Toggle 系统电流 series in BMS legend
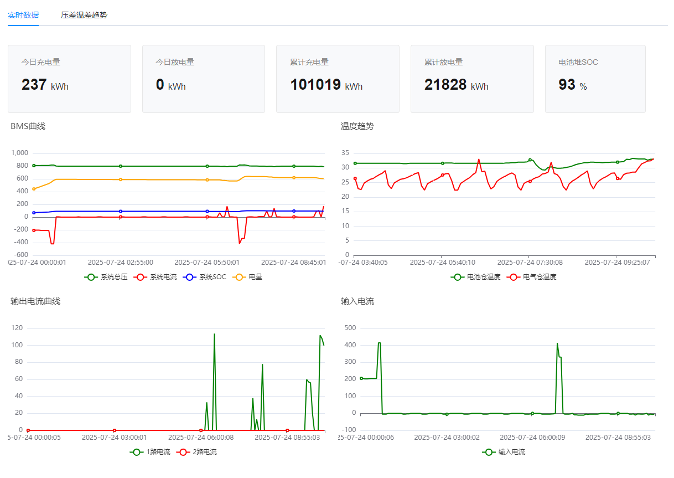674x478 pixels. (x=155, y=277)
